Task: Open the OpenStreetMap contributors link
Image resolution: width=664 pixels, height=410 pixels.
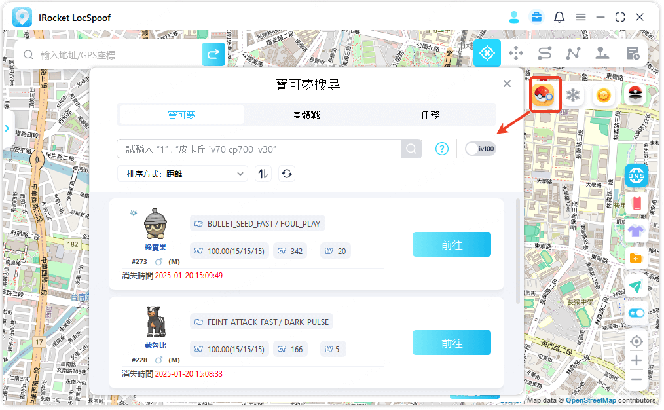Action: [591, 400]
